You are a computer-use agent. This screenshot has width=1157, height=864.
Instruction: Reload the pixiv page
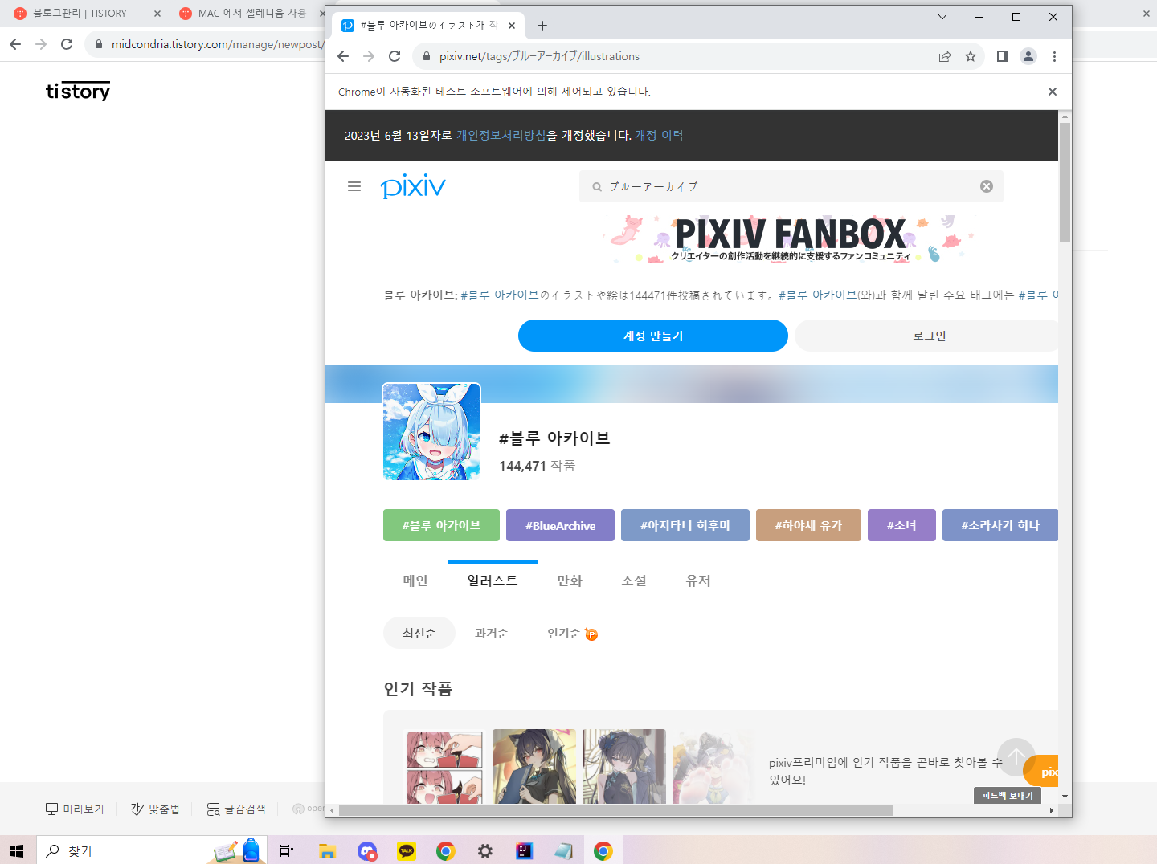point(395,56)
